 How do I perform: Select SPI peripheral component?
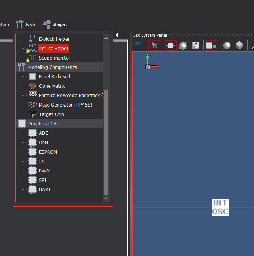pos(42,180)
